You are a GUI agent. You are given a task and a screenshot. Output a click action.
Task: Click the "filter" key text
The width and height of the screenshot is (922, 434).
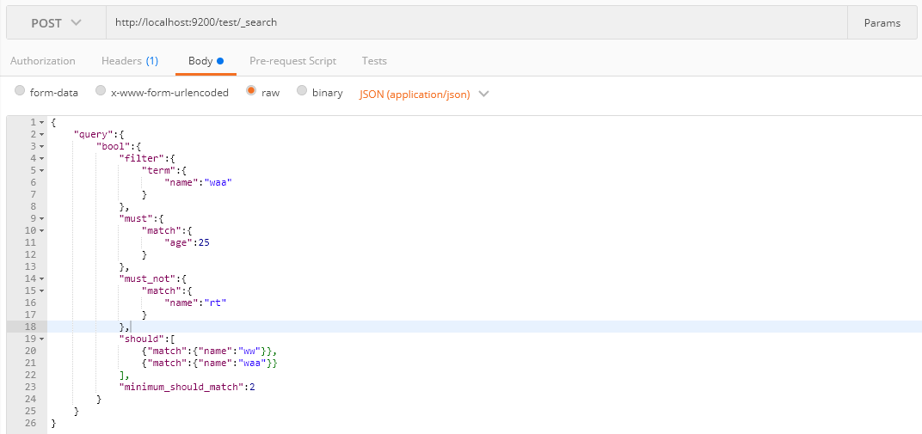tap(141, 158)
